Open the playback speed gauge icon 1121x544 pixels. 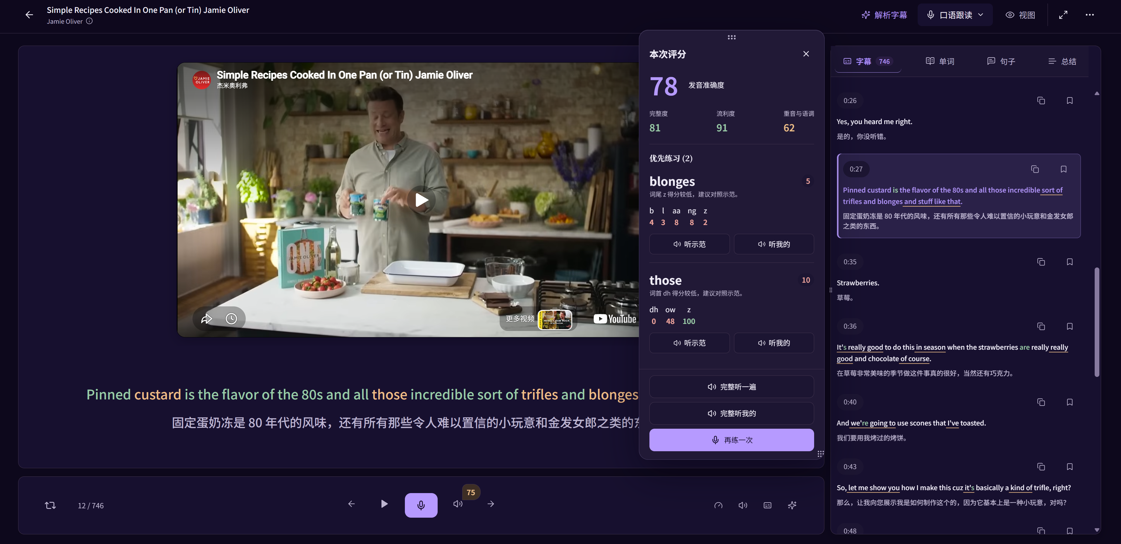pyautogui.click(x=718, y=505)
